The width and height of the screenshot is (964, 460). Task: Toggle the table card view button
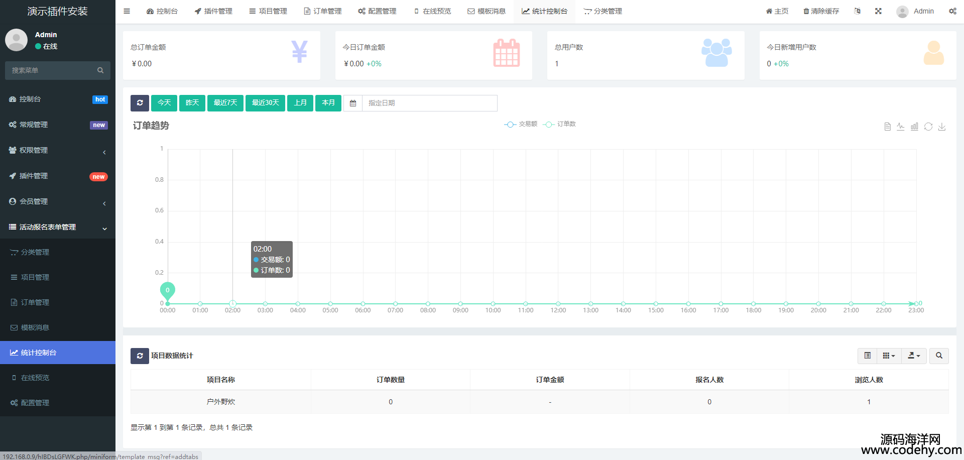[867, 356]
